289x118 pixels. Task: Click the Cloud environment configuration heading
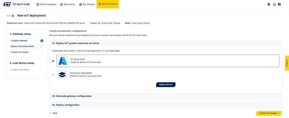(68, 31)
